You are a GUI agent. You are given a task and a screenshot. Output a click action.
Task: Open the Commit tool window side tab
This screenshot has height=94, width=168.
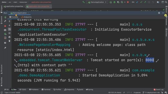pyautogui.click(x=1, y=20)
